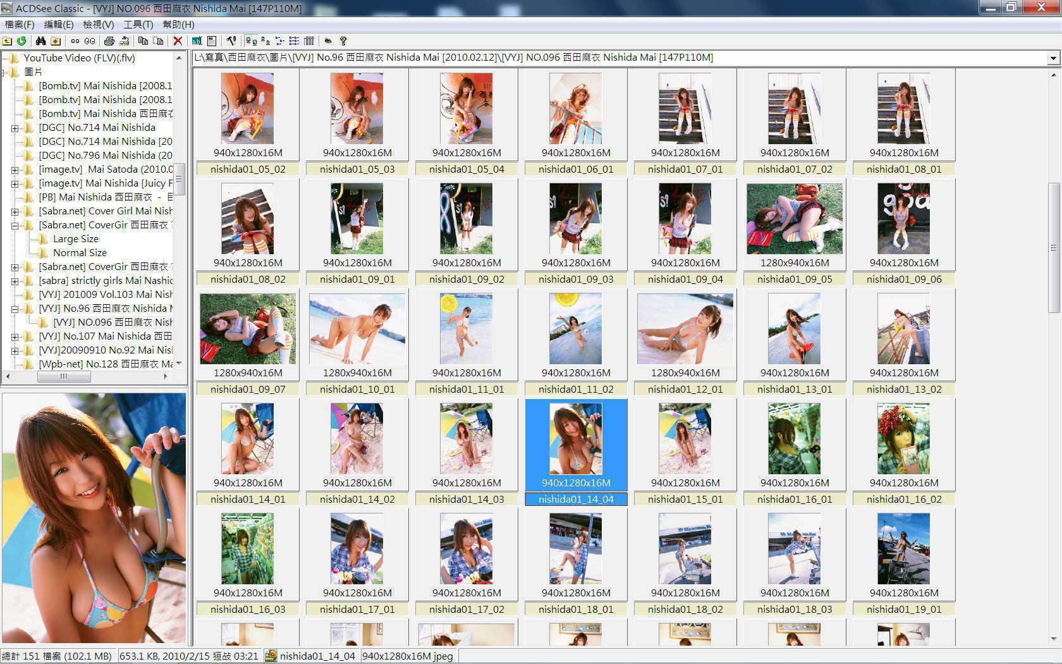Click the large glasses view icon
The width and height of the screenshot is (1062, 664).
(90, 41)
